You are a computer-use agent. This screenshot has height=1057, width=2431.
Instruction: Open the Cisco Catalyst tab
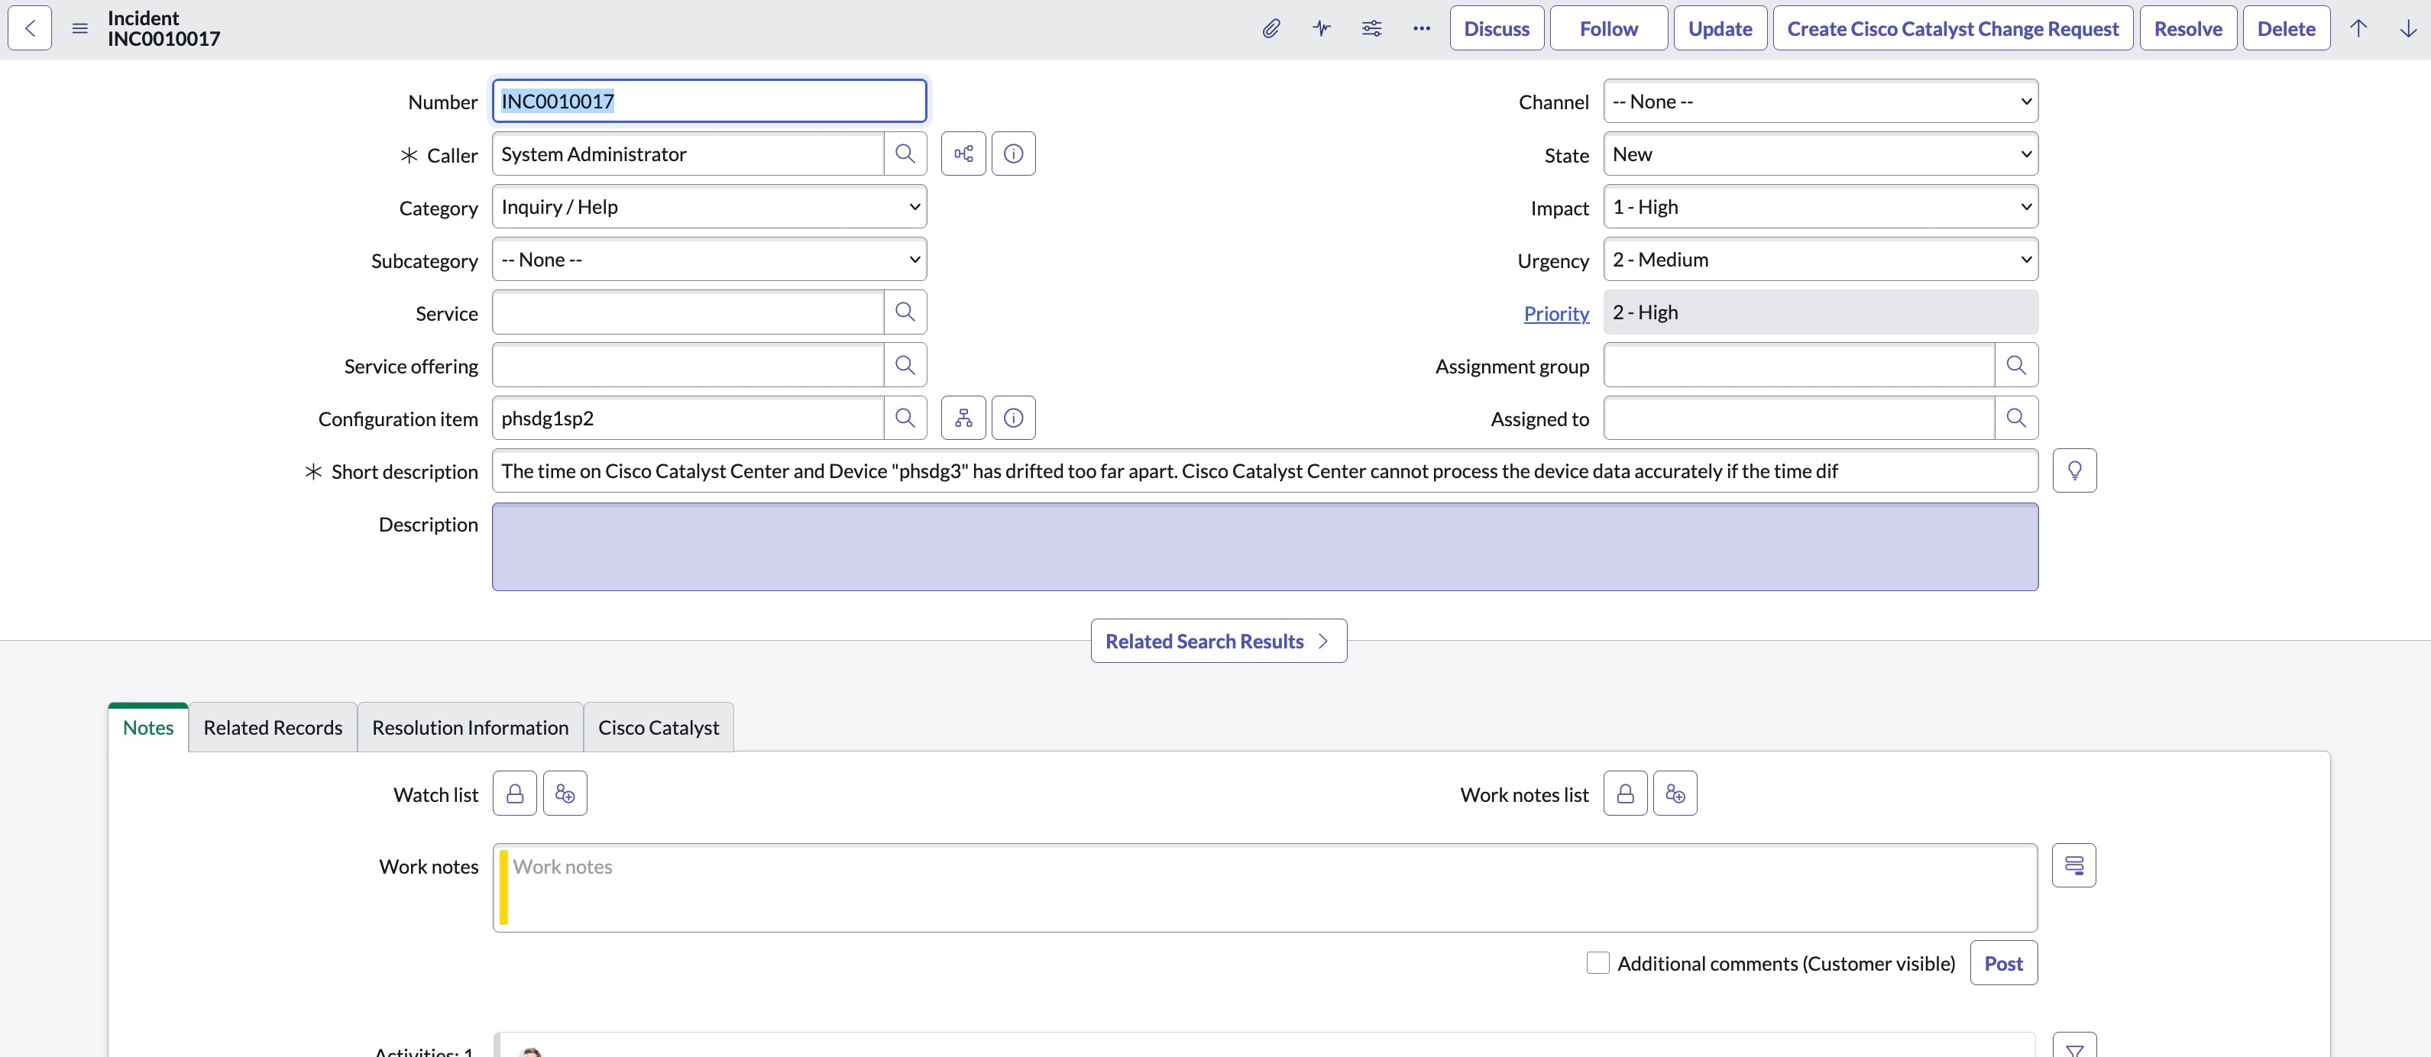click(x=658, y=727)
